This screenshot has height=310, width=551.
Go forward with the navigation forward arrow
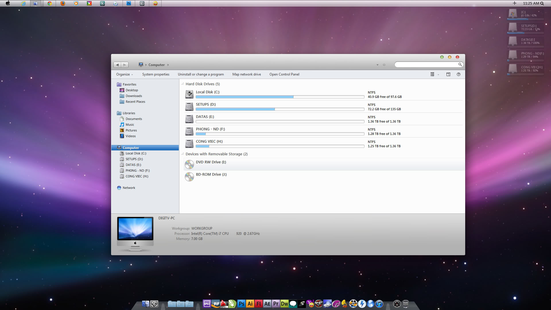125,65
